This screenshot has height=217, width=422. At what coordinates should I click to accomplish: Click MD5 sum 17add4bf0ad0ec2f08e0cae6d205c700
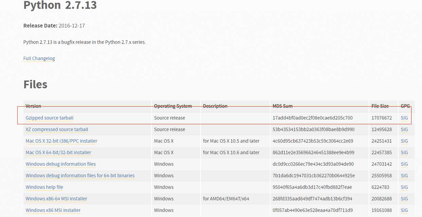click(x=313, y=118)
